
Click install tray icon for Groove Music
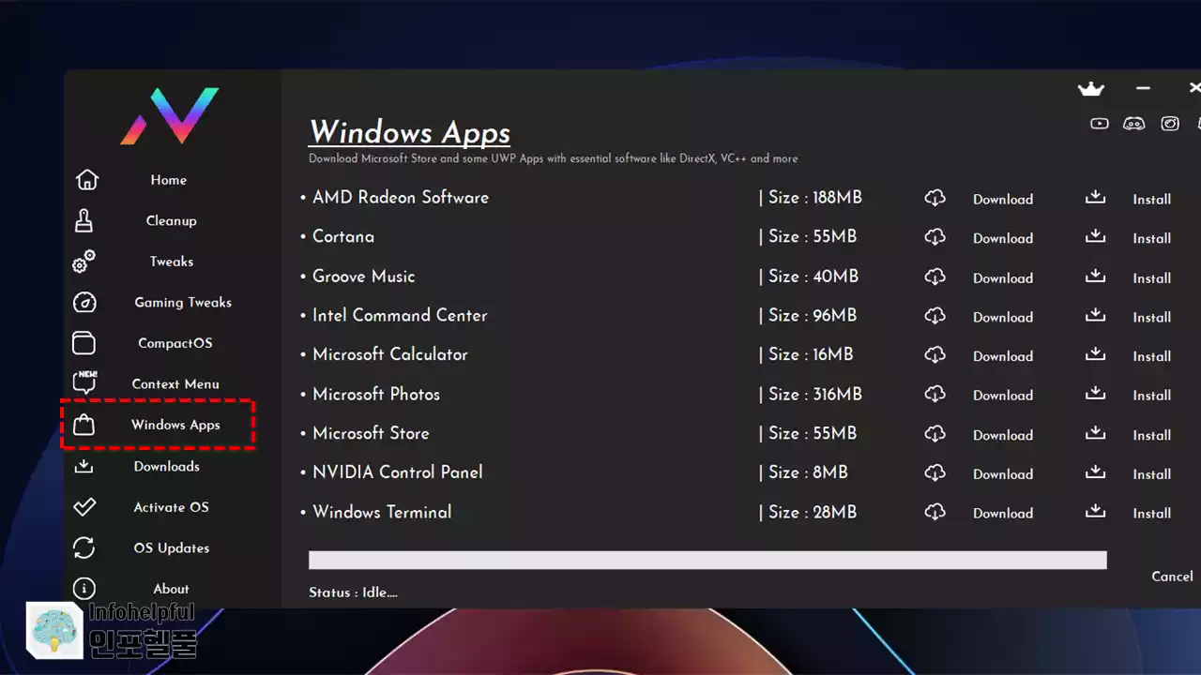tap(1095, 276)
